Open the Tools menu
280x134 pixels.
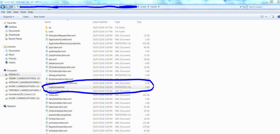[x=23, y=12]
